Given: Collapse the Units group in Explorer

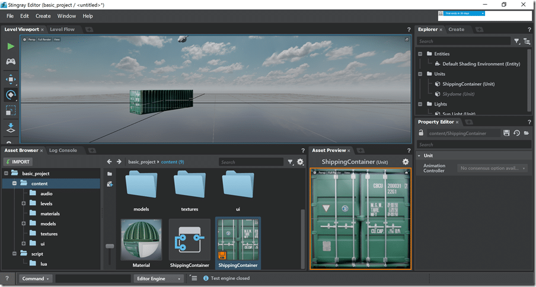Looking at the screenshot, I should pyautogui.click(x=420, y=74).
